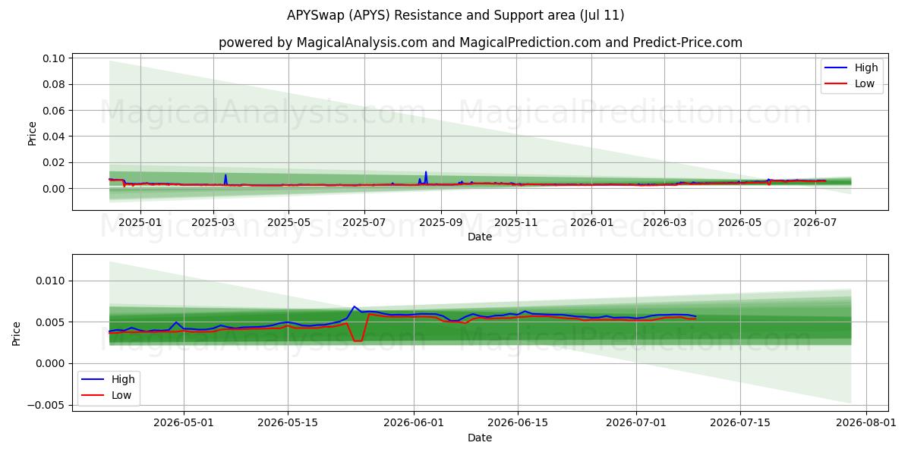Click the 'Date' axis label under the top chart
Image resolution: width=911 pixels, height=455 pixels.
(480, 237)
